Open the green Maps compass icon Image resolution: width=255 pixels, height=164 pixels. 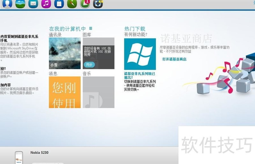[x=72, y=3]
